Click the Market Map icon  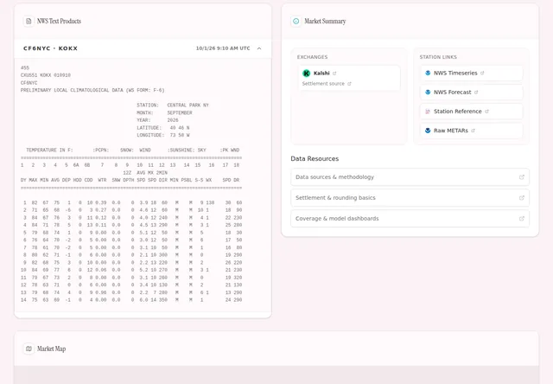pos(29,349)
